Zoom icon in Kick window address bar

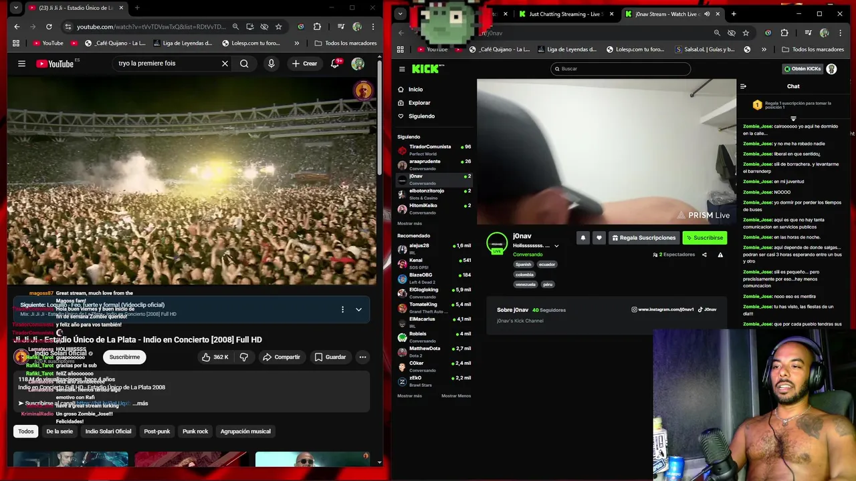click(x=717, y=33)
